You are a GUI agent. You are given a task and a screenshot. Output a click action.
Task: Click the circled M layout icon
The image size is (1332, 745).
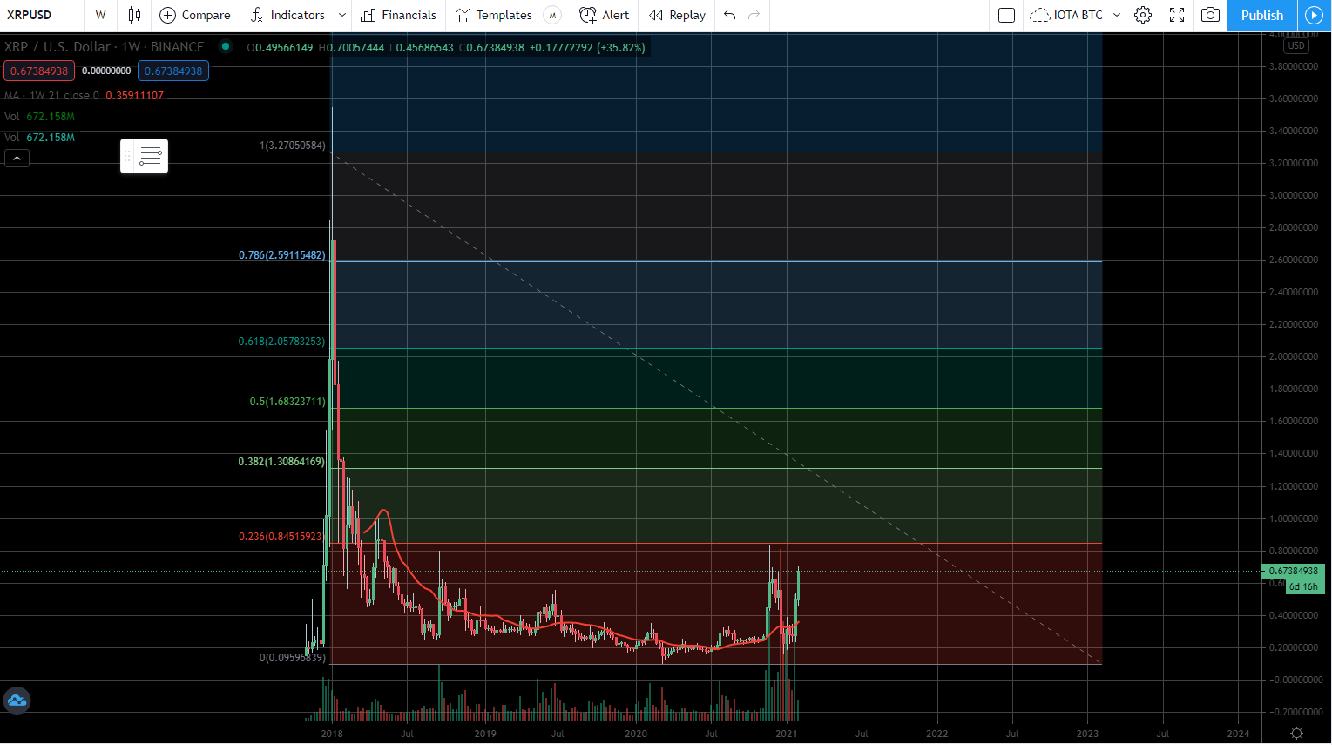point(552,15)
